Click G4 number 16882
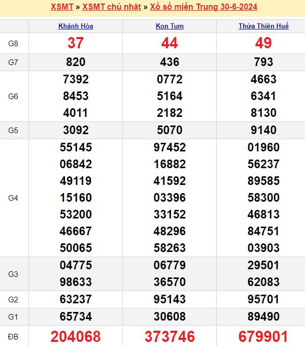Screen dimensions: 305x346 coord(170,164)
